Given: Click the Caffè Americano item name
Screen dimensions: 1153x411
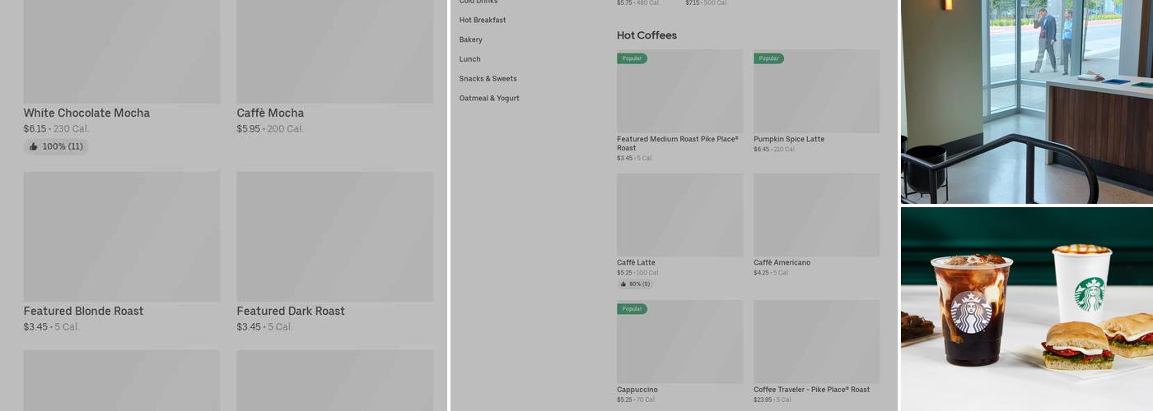Looking at the screenshot, I should [782, 263].
